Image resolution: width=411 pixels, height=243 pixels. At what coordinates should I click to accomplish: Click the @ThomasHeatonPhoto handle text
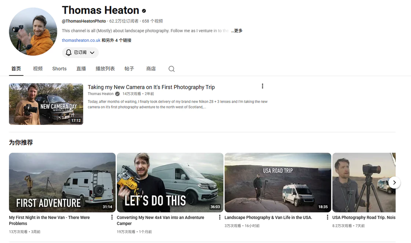coord(84,21)
